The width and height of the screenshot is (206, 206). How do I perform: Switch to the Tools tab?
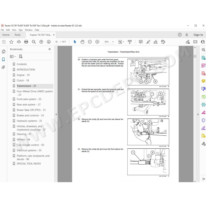tap(17, 35)
